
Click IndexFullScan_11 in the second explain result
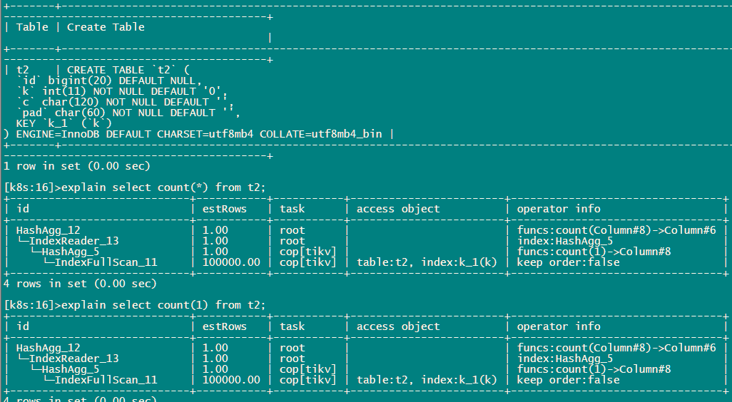pyautogui.click(x=106, y=380)
